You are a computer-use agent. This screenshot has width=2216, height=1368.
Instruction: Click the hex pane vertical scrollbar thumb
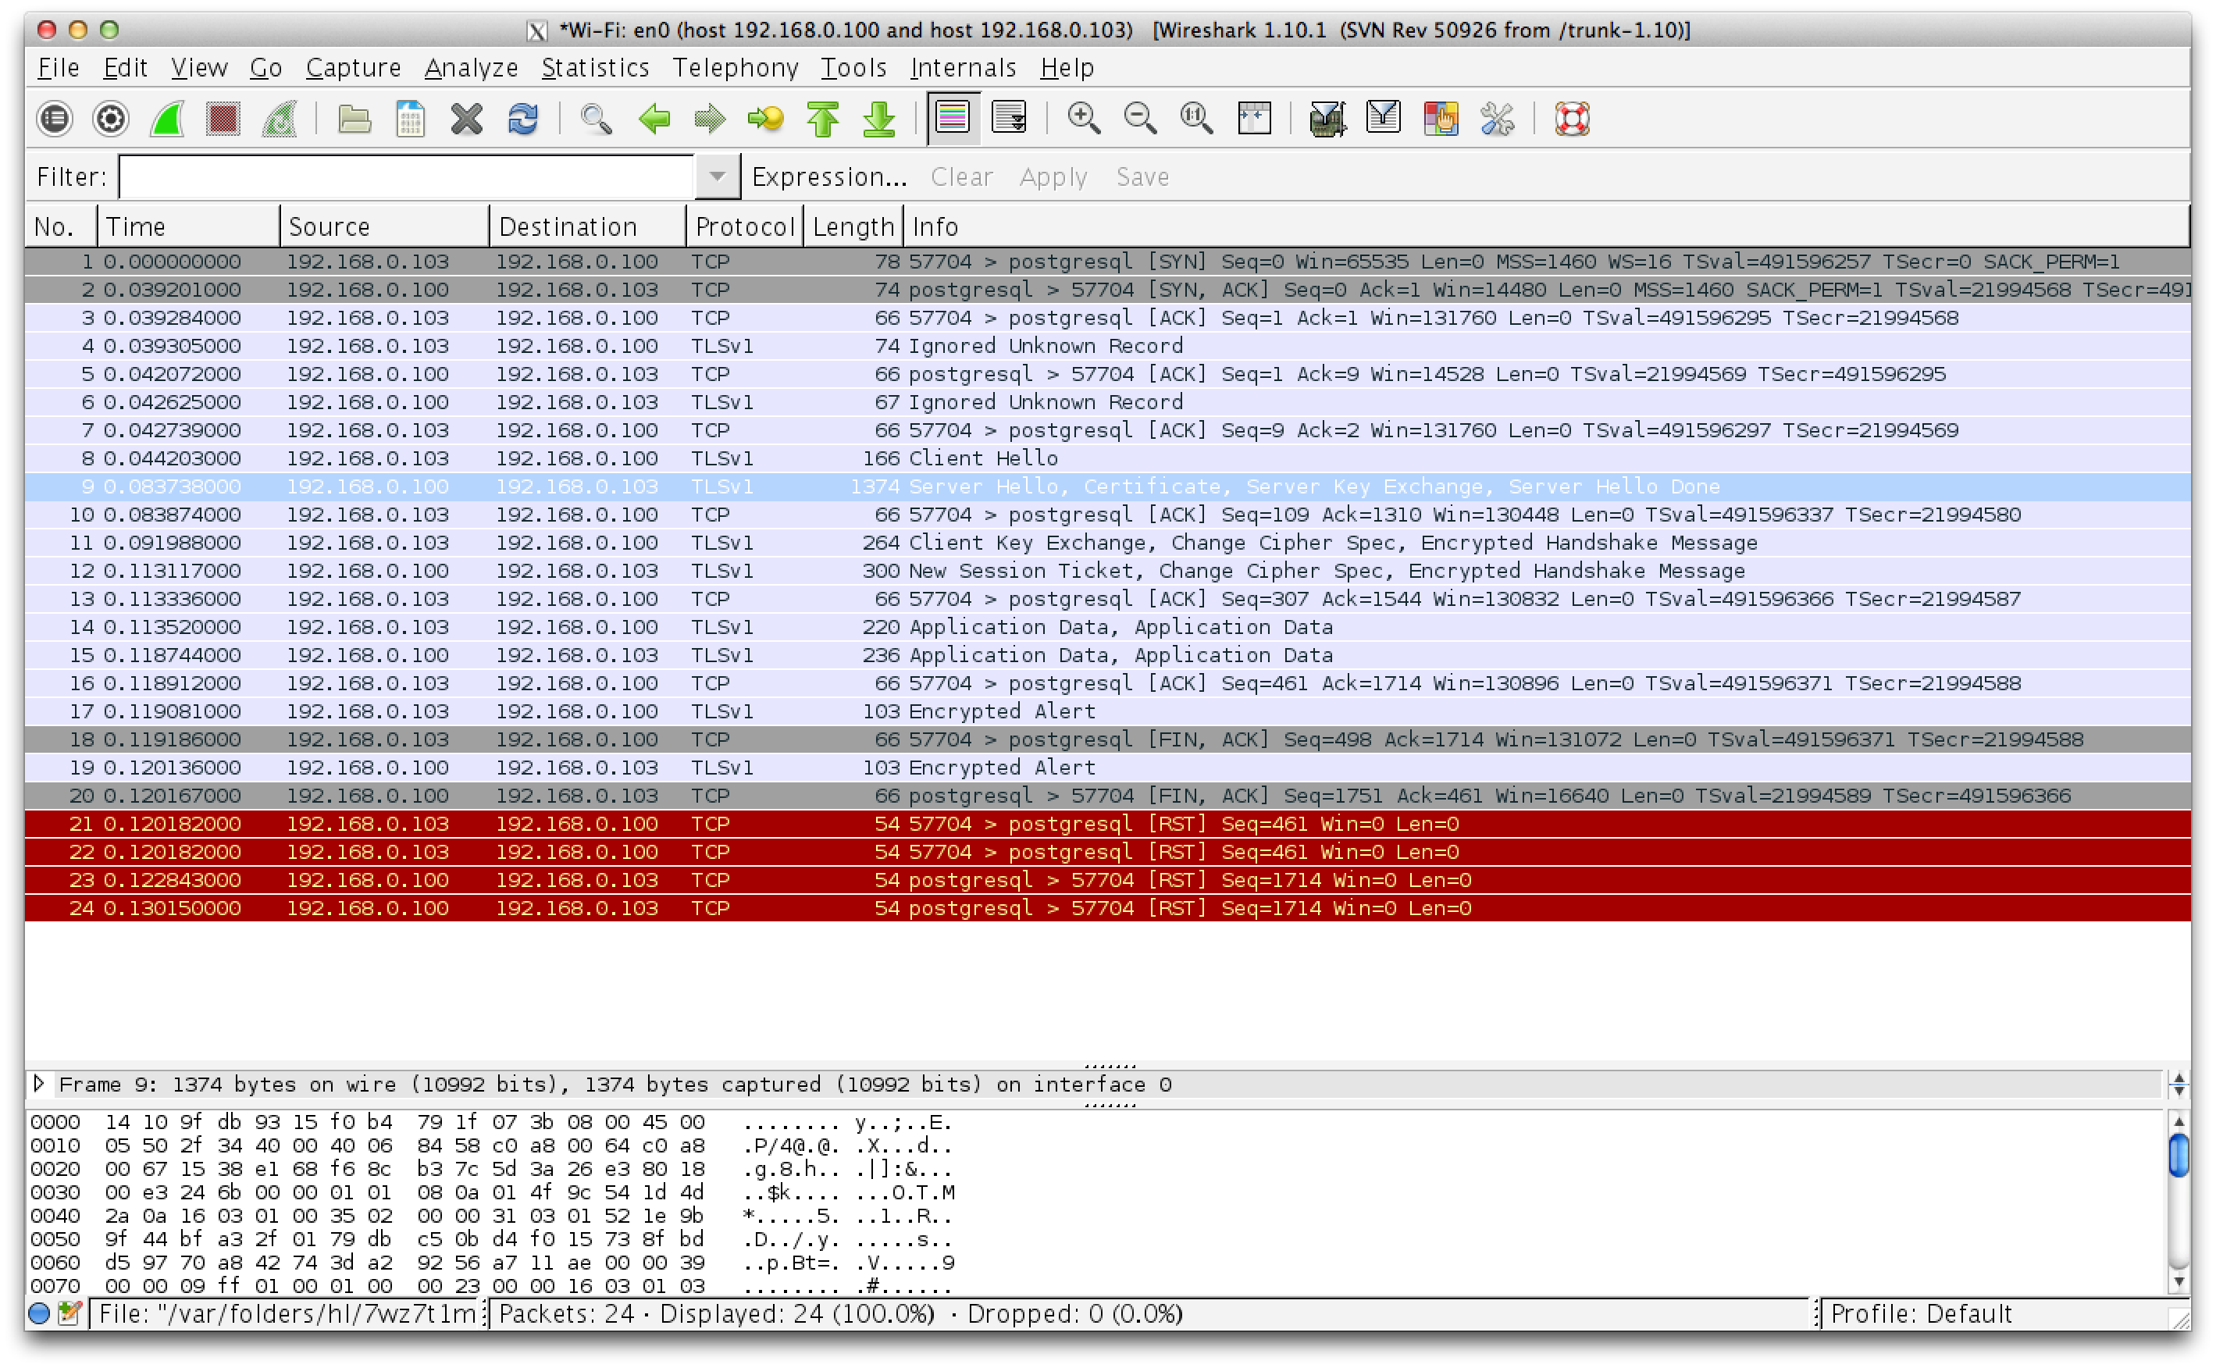pos(2178,1155)
